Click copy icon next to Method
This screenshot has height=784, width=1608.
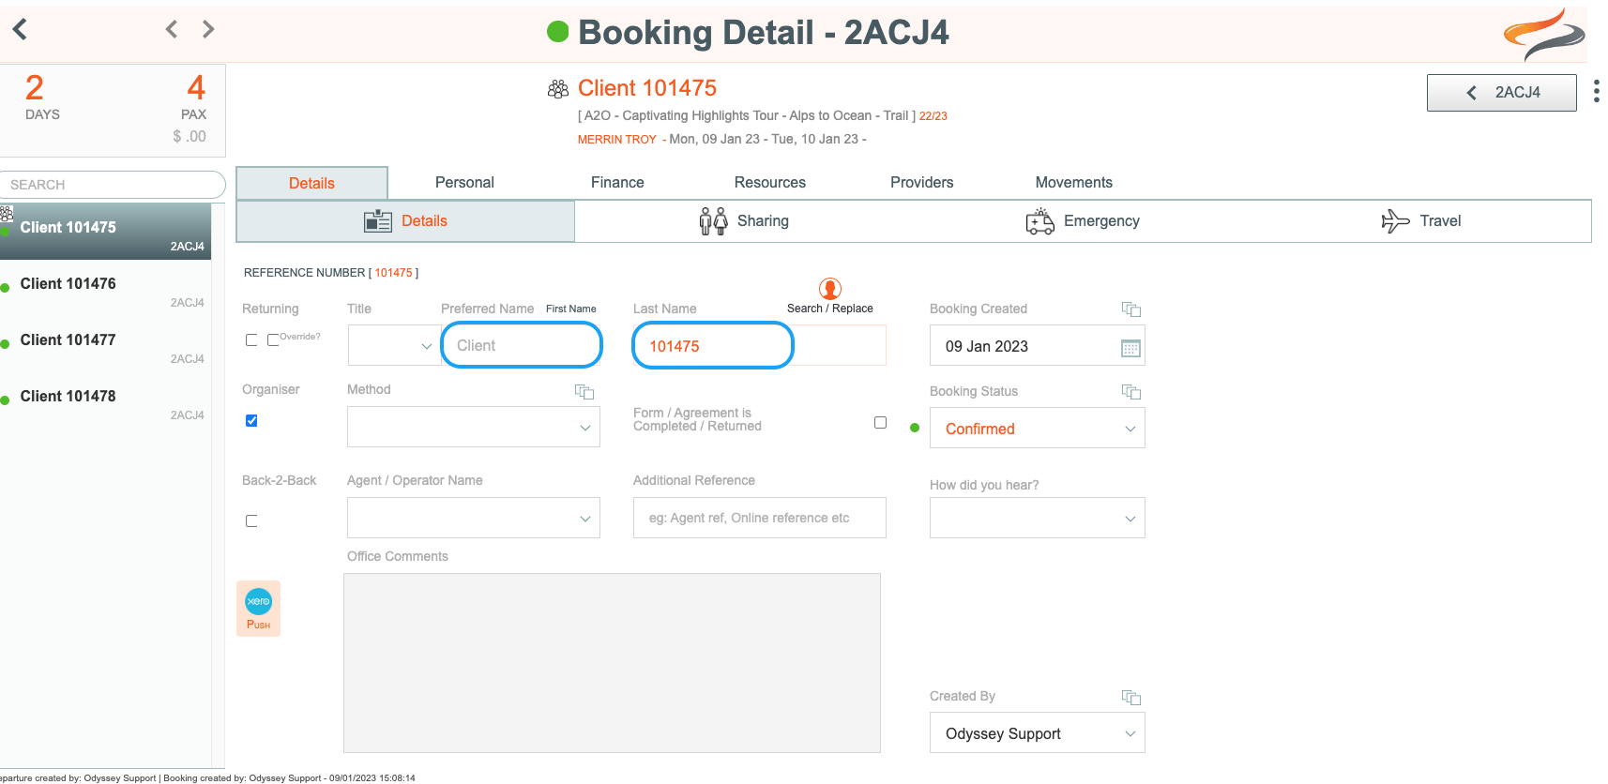[584, 392]
